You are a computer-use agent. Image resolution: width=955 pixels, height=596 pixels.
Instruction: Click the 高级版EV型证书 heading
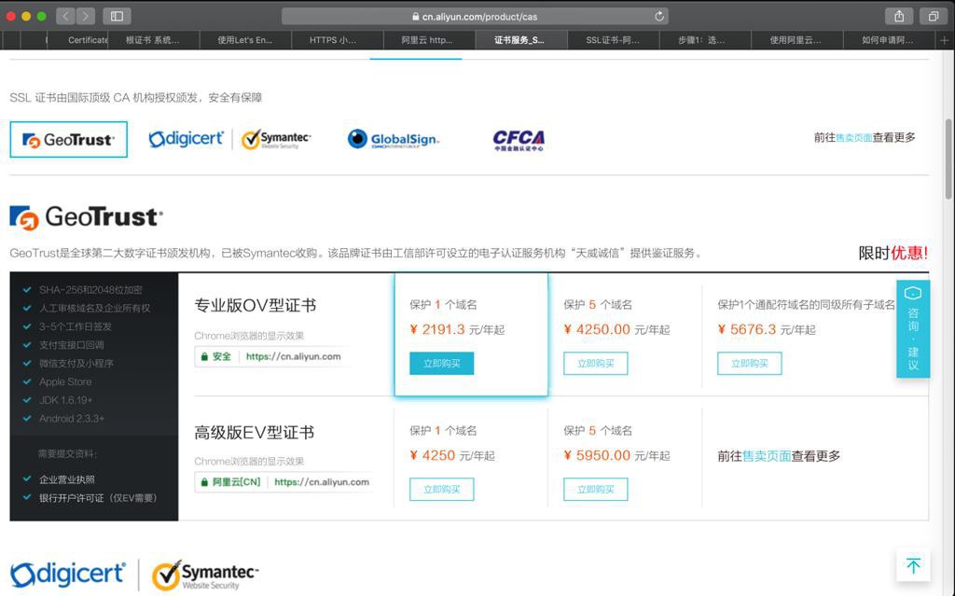[x=254, y=433]
